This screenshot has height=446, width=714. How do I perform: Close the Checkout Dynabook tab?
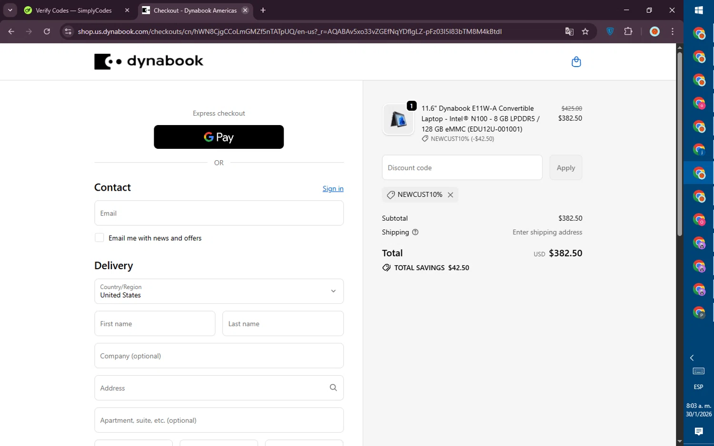(x=245, y=10)
